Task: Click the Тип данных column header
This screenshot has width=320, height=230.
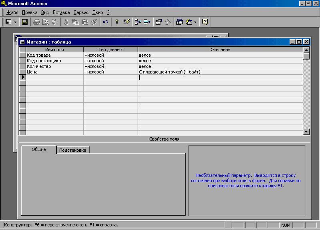Action: coord(110,50)
